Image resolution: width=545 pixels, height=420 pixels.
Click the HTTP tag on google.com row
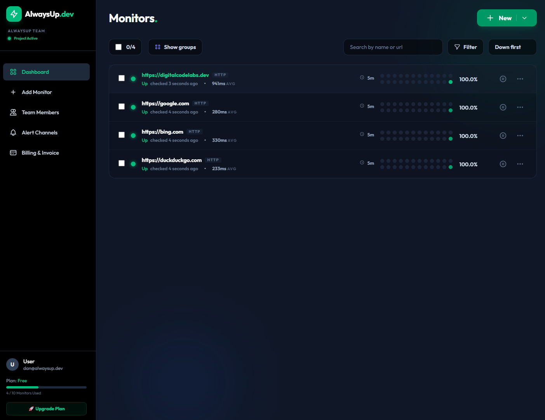pyautogui.click(x=200, y=103)
